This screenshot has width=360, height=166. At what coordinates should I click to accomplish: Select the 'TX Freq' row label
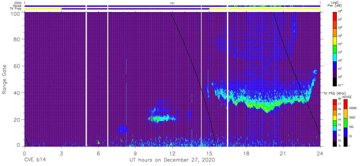coord(16,9)
